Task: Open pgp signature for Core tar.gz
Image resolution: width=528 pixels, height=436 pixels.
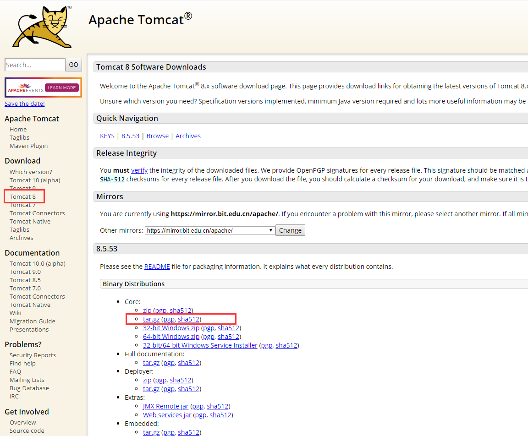Action: (x=169, y=319)
